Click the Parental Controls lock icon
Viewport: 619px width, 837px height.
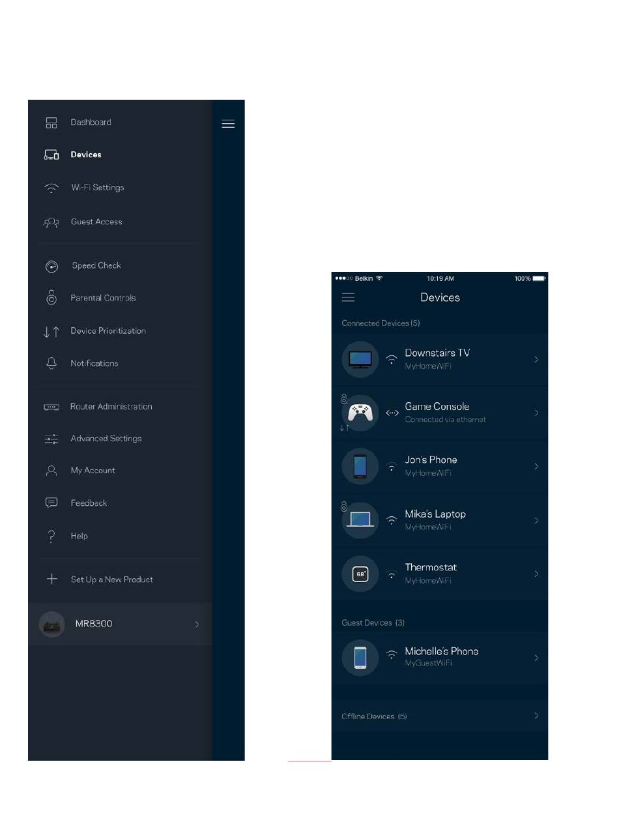point(51,298)
